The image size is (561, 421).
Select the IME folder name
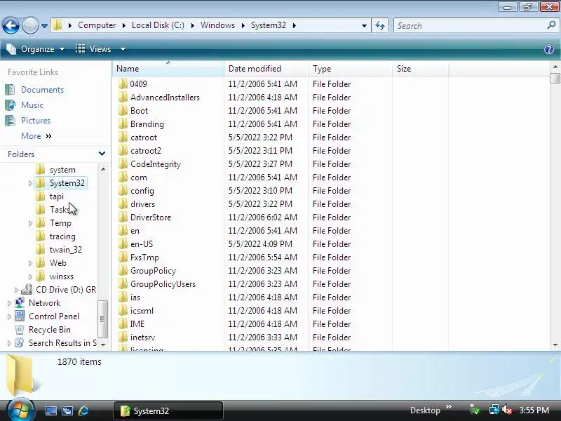(137, 324)
